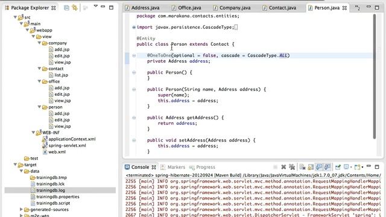Click Open Console icon
The image size is (386, 217).
click(358, 167)
